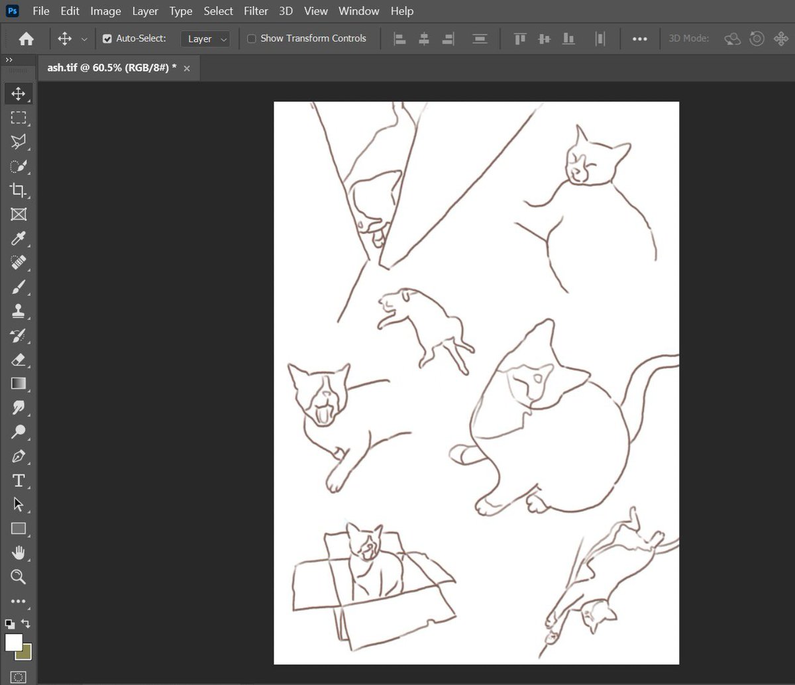Viewport: 795px width, 685px height.
Task: Select the Move tool
Action: pyautogui.click(x=18, y=93)
